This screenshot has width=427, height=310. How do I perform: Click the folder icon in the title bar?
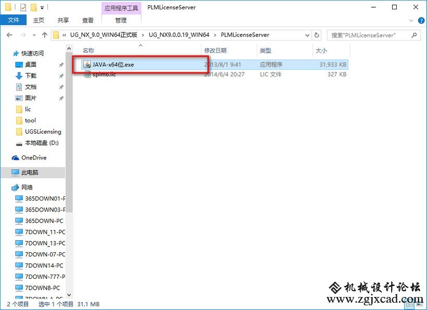pyautogui.click(x=8, y=7)
